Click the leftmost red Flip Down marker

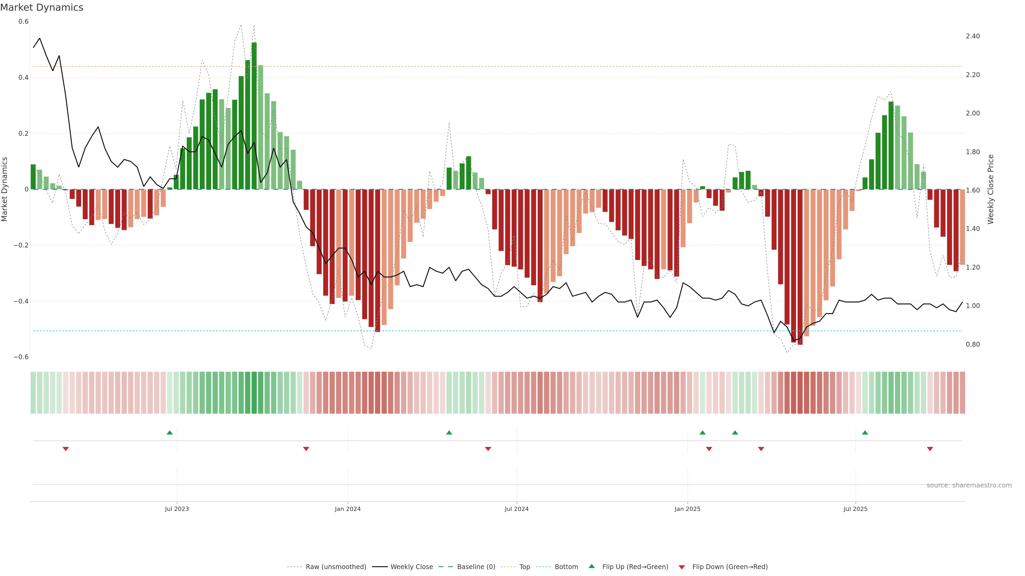pos(66,449)
